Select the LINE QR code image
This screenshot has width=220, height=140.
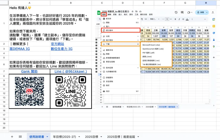(x=71, y=91)
